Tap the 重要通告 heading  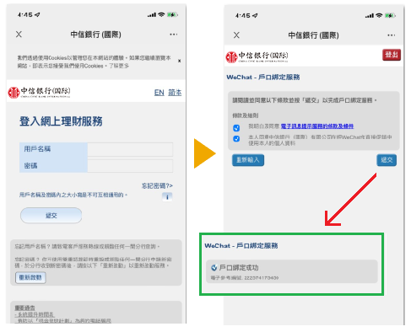[24, 308]
